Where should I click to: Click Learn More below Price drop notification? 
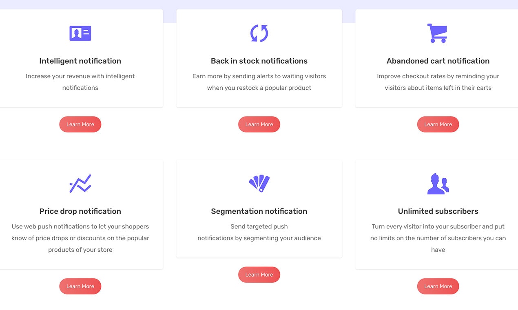80,286
